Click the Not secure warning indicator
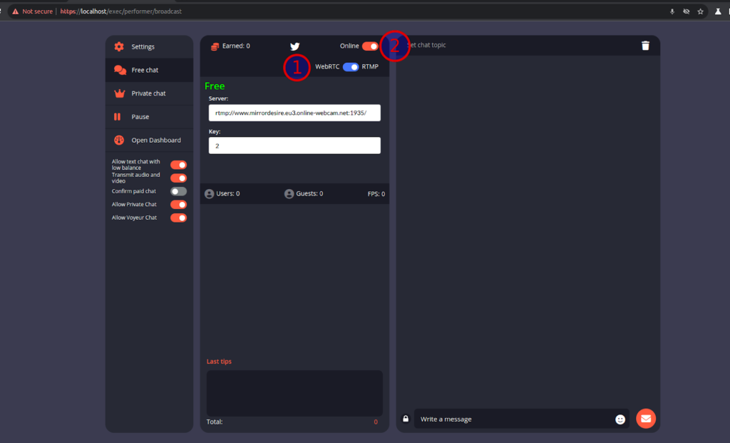730x443 pixels. 32,11
